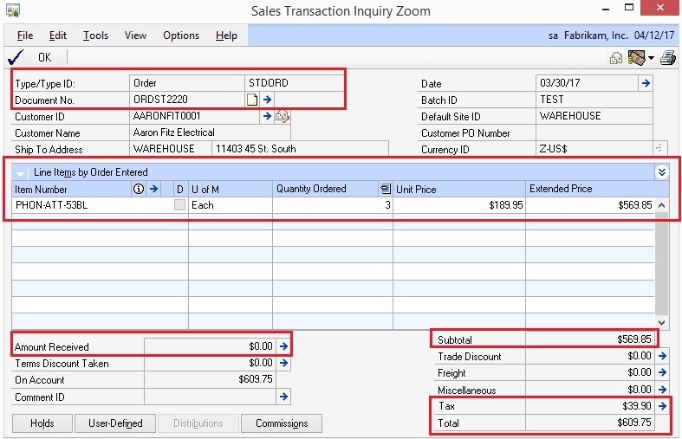Viewport: 682px width, 439px height.
Task: Click the Commissions button
Action: [282, 423]
